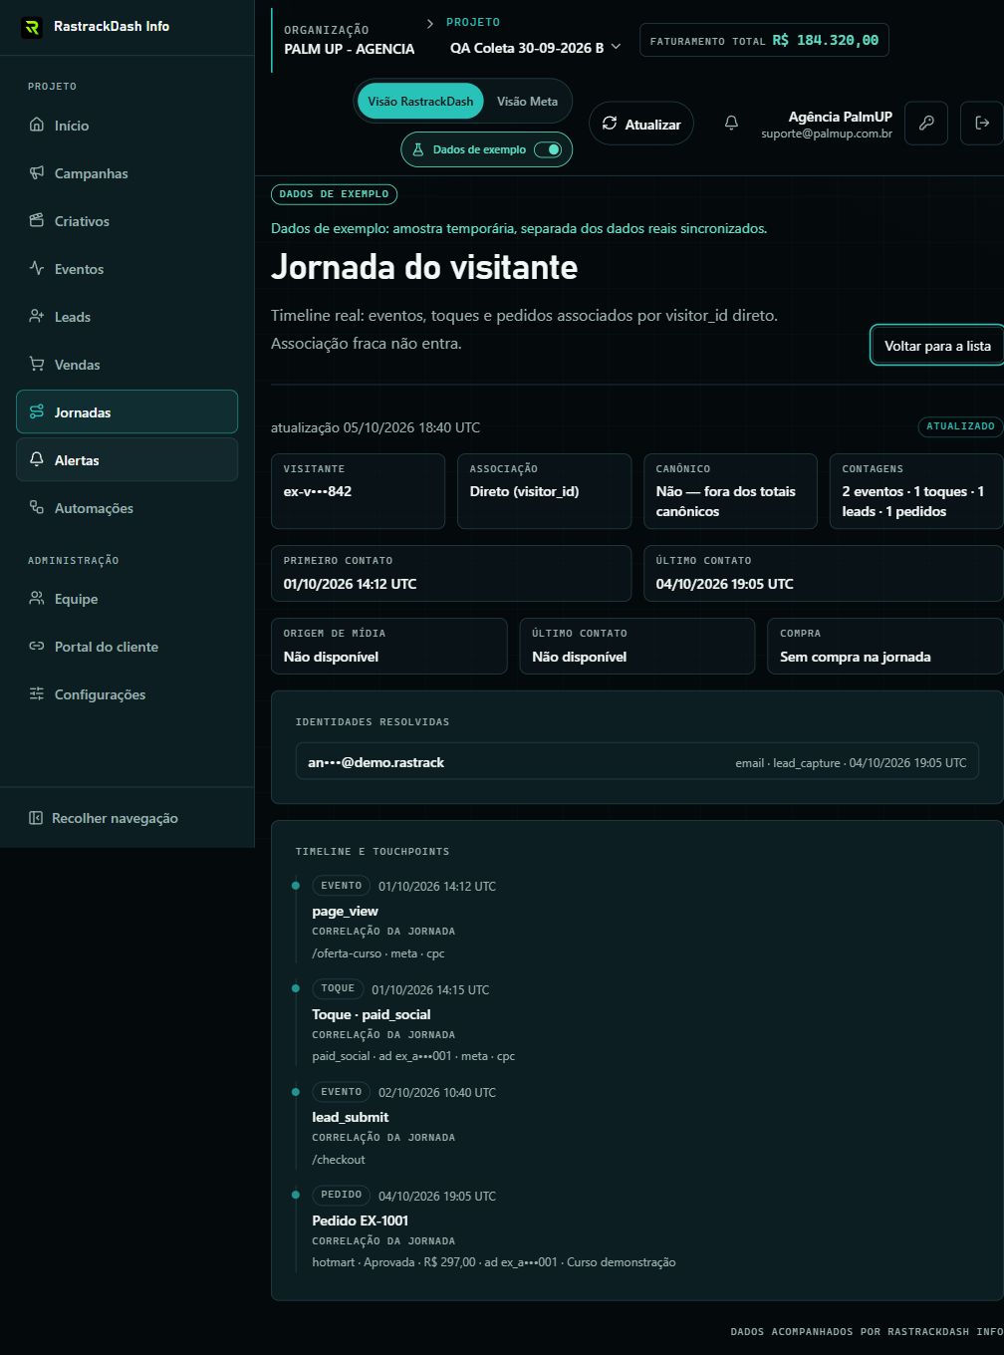Click the atualização 05/10/2026 18:40 UTC text
The height and width of the screenshot is (1355, 1004).
(x=376, y=427)
